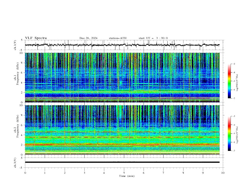Select the date text "Dec. 26, 2024"
251x194 pixels.
[88, 38]
